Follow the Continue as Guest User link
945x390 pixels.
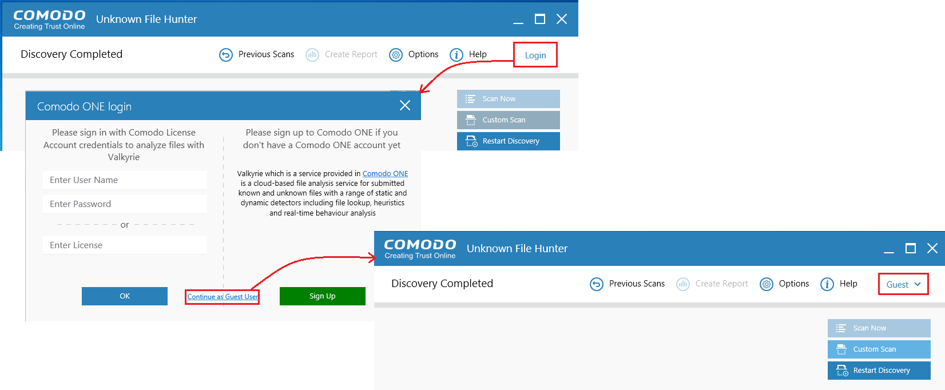[223, 297]
